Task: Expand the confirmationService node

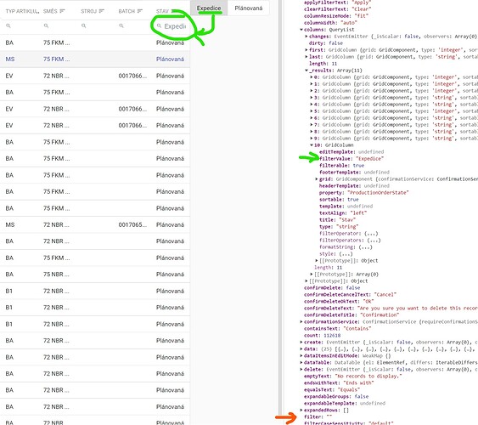Action: click(301, 322)
